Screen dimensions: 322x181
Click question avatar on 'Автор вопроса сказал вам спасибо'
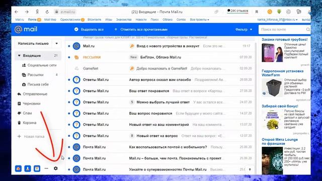coord(76,79)
